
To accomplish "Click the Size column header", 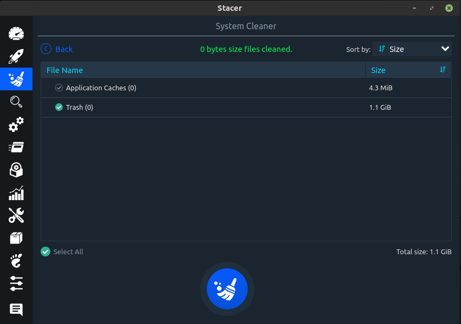I will (408, 70).
